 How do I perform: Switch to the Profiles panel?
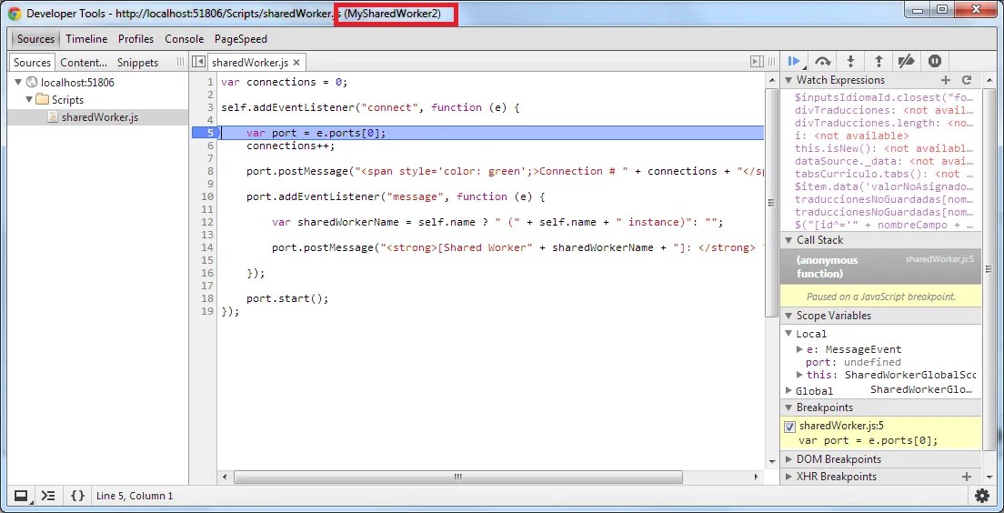tap(136, 39)
